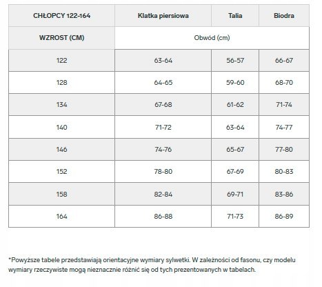The height and width of the screenshot is (287, 322).
Task: Click the height 140 cell
Action: click(x=61, y=127)
